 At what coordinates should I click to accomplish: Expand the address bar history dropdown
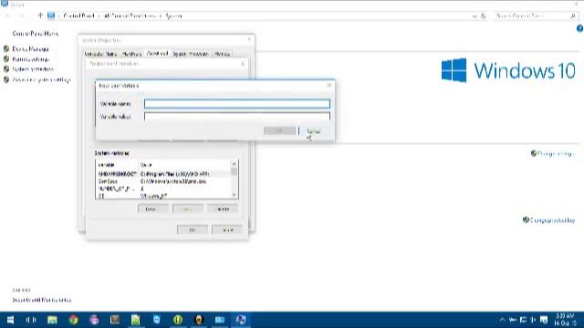[474, 16]
